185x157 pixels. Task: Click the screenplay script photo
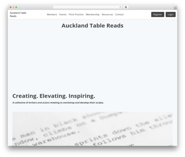pyautogui.click(x=92, y=129)
